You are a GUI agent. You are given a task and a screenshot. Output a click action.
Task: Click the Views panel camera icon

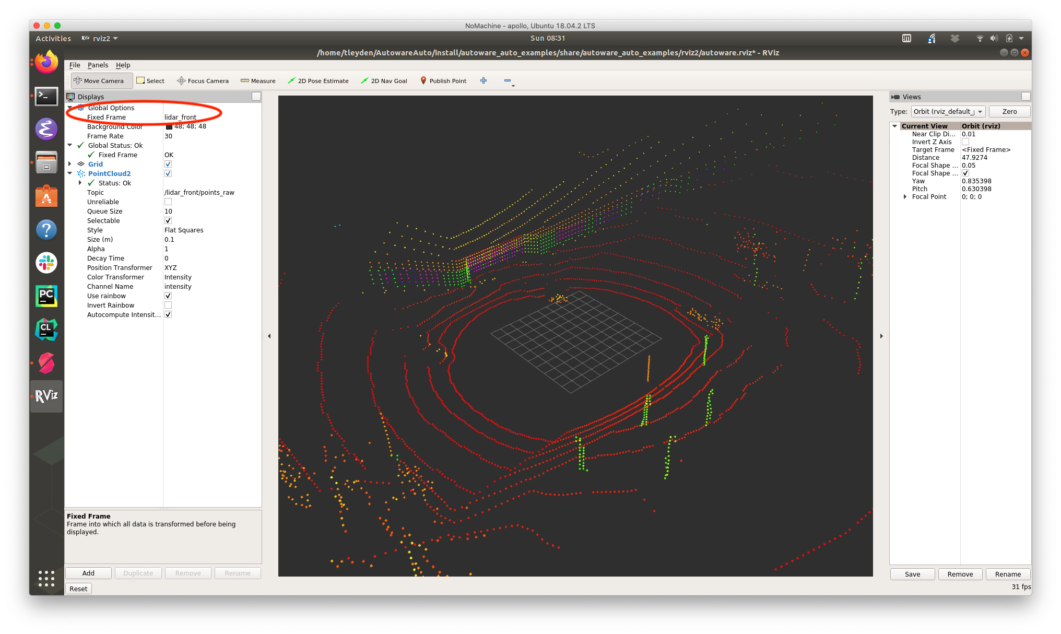click(x=895, y=97)
